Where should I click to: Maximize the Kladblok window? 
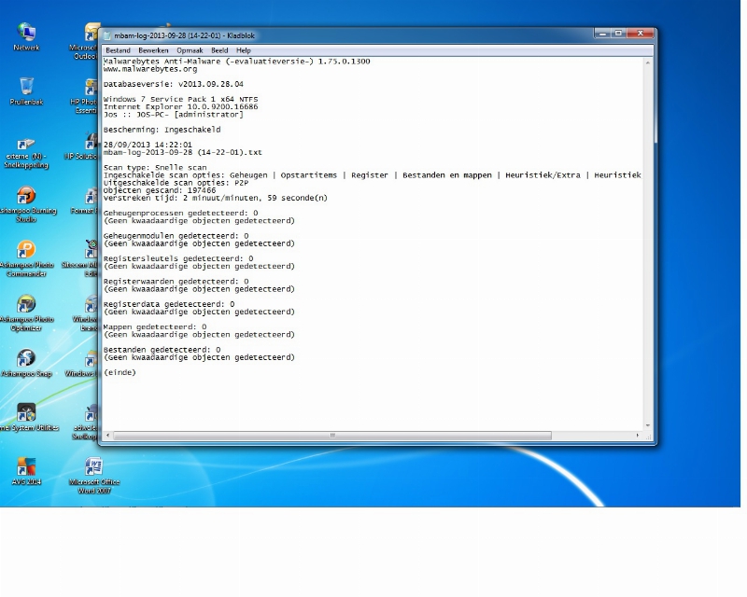[x=618, y=34]
